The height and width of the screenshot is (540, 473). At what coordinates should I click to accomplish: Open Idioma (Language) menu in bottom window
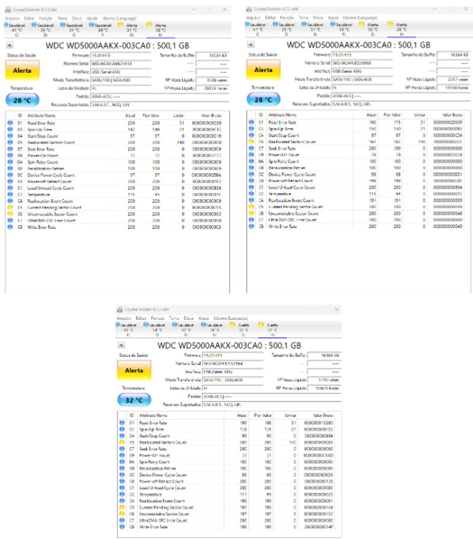coord(231,318)
